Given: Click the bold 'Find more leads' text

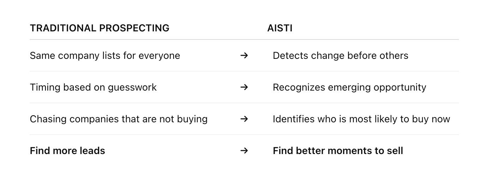Looking at the screenshot, I should pyautogui.click(x=67, y=151).
